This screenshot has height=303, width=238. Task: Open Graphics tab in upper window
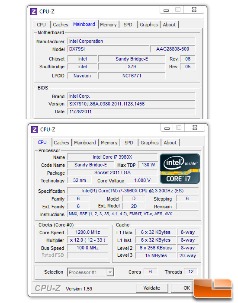click(x=149, y=25)
